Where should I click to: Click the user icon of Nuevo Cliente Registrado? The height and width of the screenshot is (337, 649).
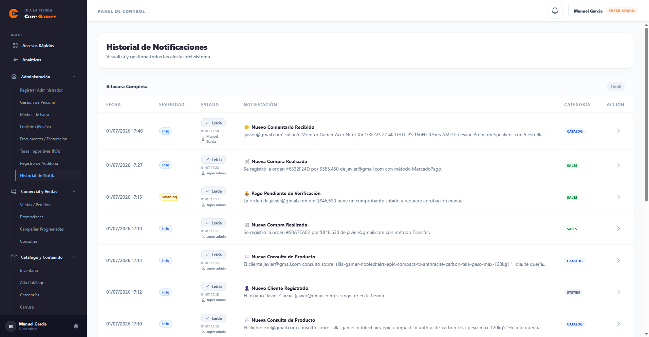(x=247, y=288)
